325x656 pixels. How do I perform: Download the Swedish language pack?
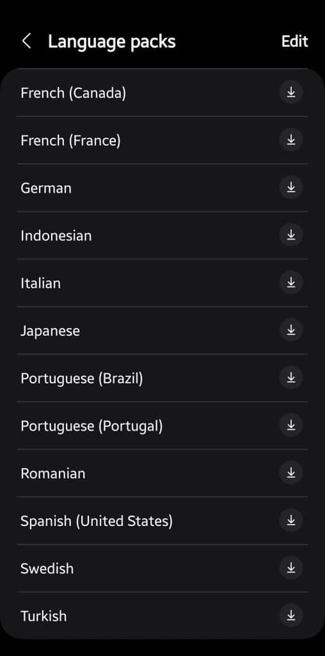(291, 568)
